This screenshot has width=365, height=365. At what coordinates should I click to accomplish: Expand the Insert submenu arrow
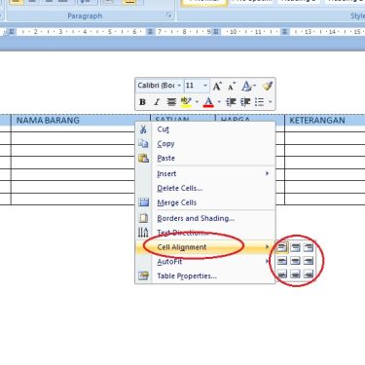(x=267, y=173)
